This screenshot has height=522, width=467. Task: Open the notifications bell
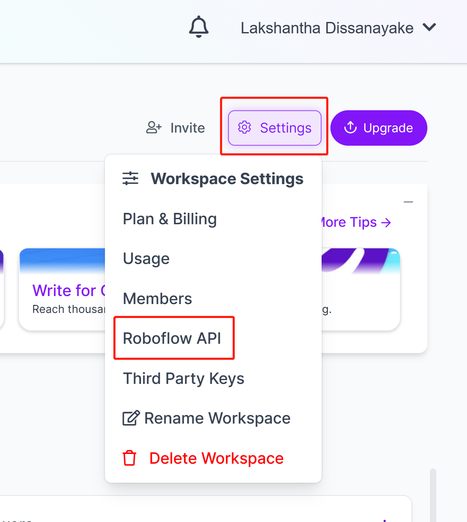pos(199,27)
